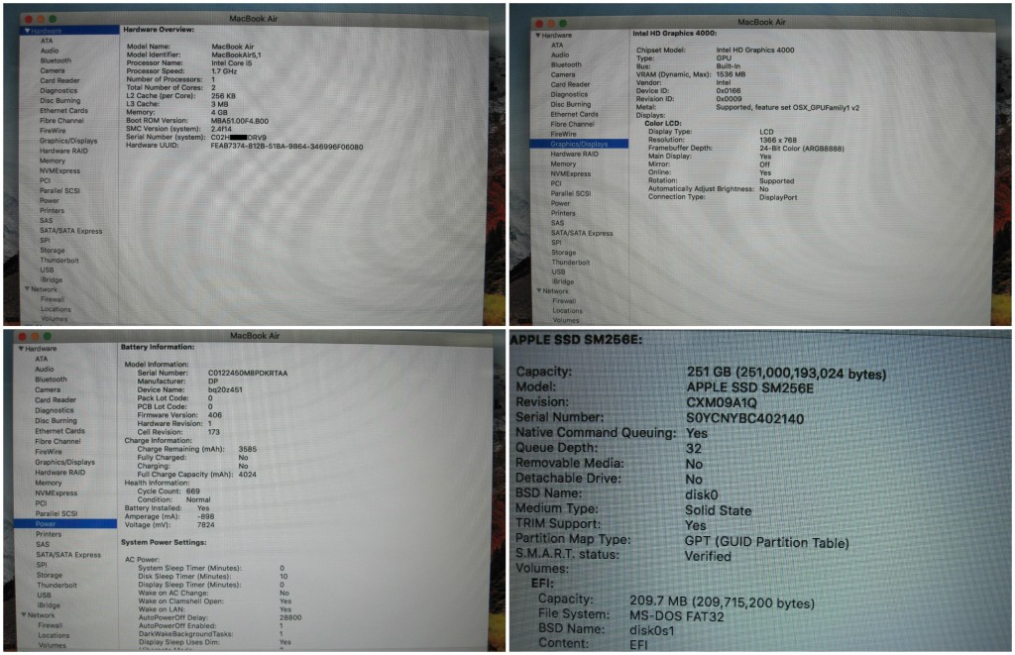Collapse the Hardware tree in Hardware Overview window
The image size is (1015, 655).
[x=27, y=31]
